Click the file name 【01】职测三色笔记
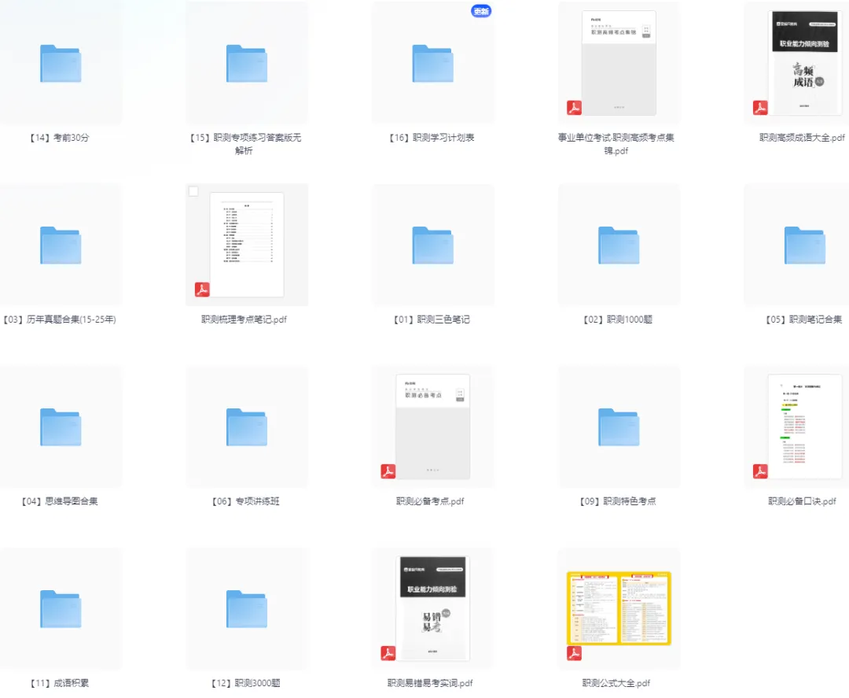This screenshot has width=849, height=698. click(432, 319)
